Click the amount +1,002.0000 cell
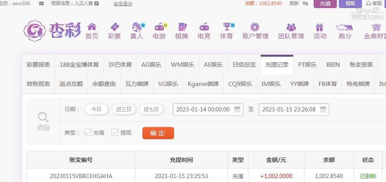Viewport: 386px width, 182px height. [x=276, y=176]
